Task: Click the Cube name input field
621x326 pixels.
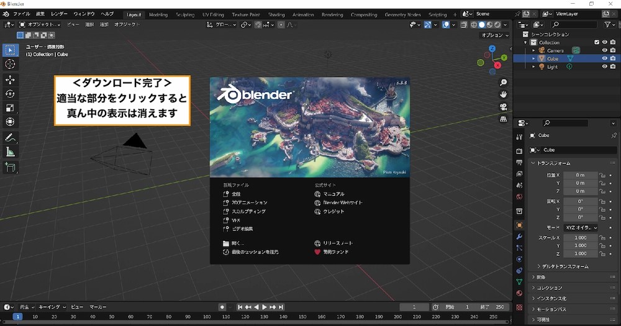Action: tap(578, 150)
